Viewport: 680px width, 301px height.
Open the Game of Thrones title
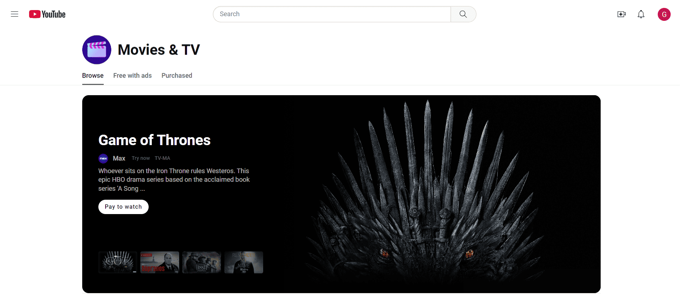[154, 140]
